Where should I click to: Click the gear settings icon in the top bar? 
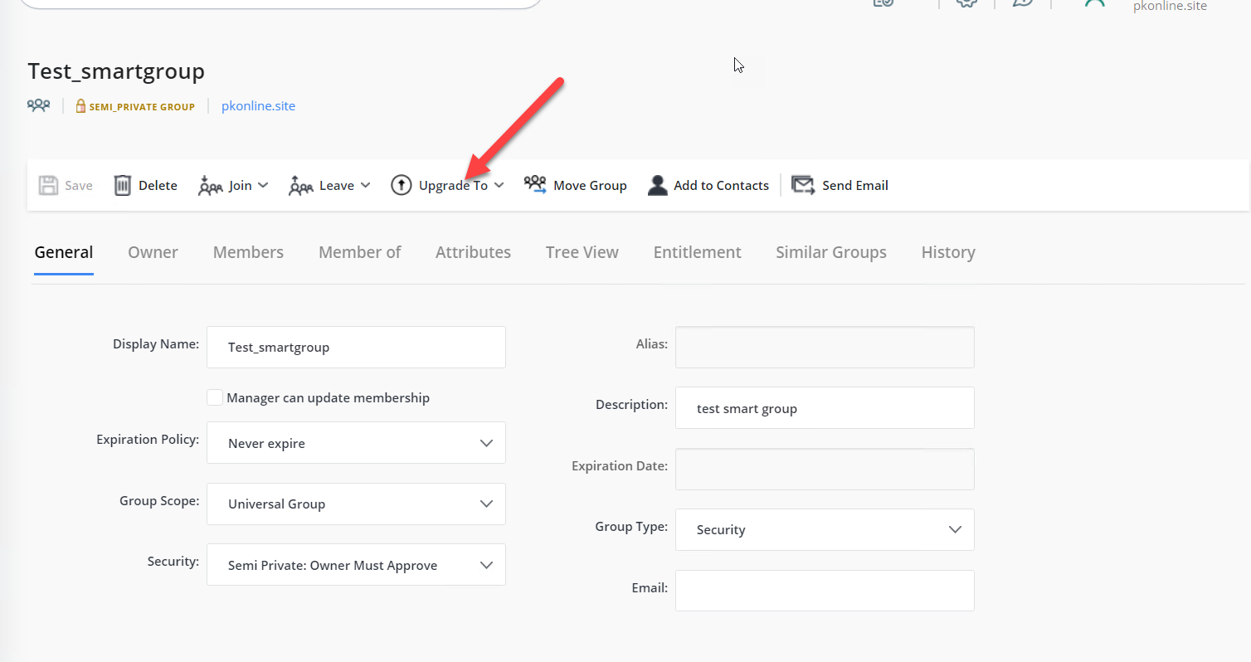pos(966,3)
